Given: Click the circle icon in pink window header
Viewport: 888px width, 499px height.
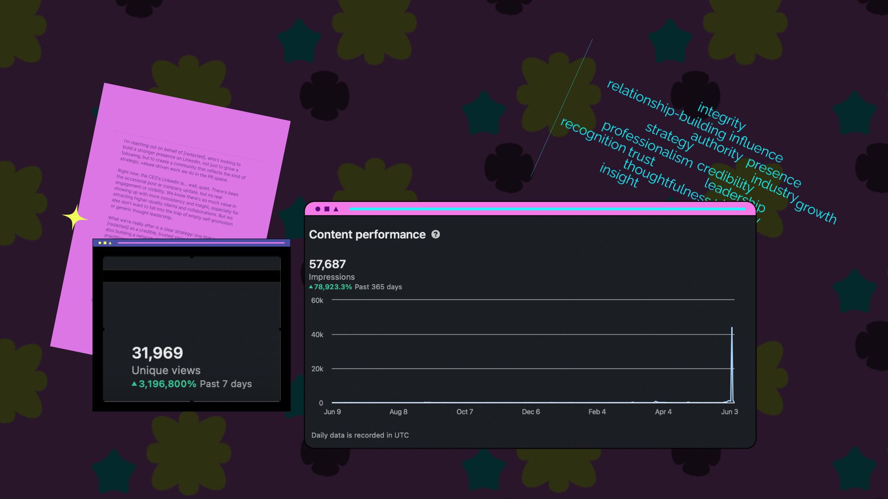Looking at the screenshot, I should tap(318, 209).
